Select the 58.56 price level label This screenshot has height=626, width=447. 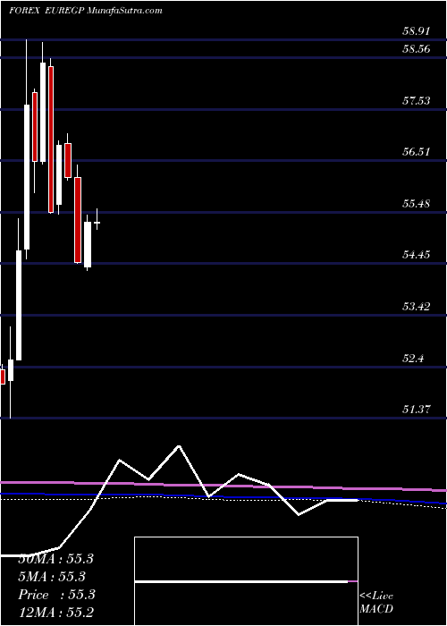coord(416,49)
